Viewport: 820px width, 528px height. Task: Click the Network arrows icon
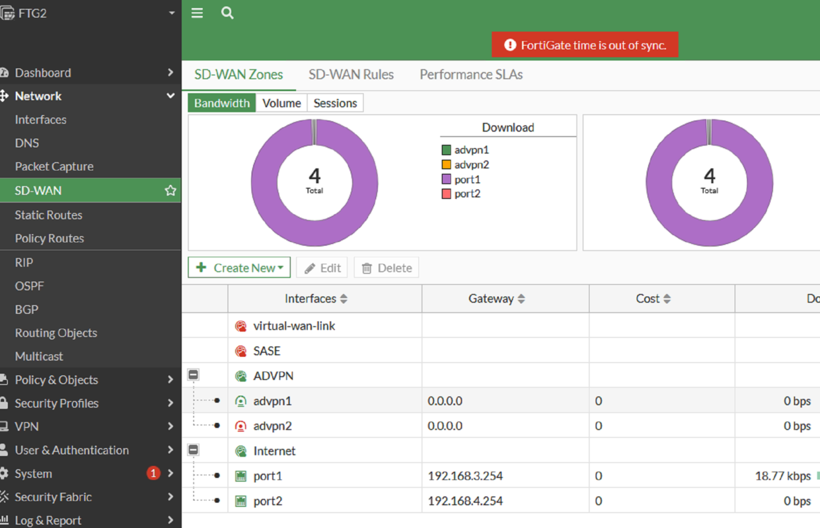(4, 96)
